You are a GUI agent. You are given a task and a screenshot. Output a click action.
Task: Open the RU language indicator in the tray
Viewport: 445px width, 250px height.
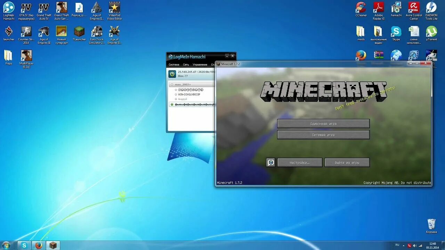[397, 245]
